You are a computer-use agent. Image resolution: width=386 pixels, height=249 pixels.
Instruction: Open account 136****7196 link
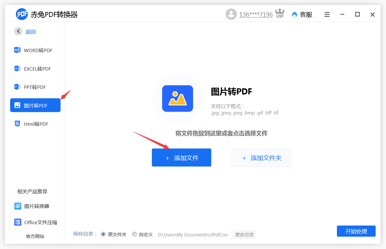pyautogui.click(x=256, y=14)
